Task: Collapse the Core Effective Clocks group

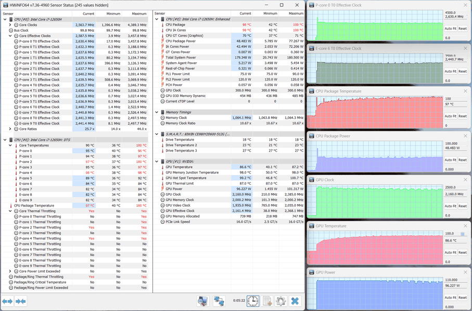Action: pos(10,36)
